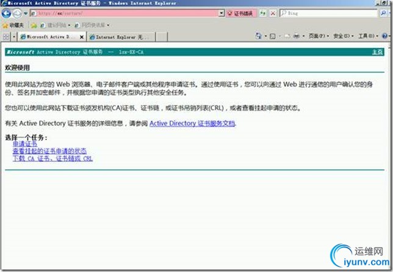The width and height of the screenshot is (393, 272).
Task: Expand the Home button dropdown arrow
Action: coord(265,37)
